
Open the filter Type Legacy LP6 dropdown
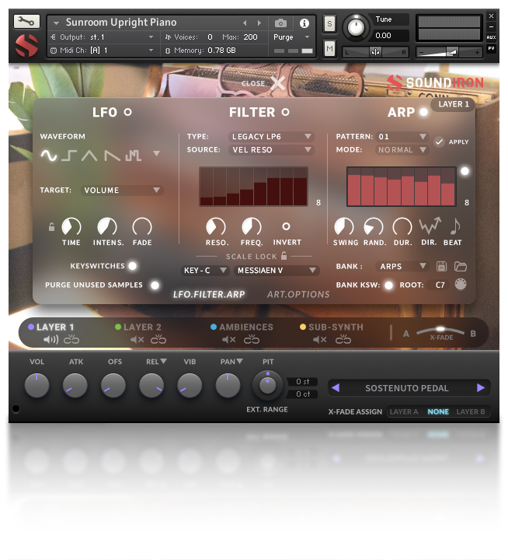[x=271, y=136]
